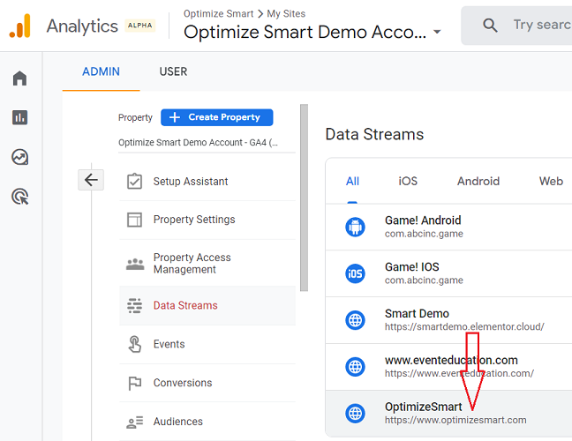This screenshot has height=441, width=572.
Task: Open the Optimize Smart Demo Account GA4 property selector
Action: (x=207, y=143)
